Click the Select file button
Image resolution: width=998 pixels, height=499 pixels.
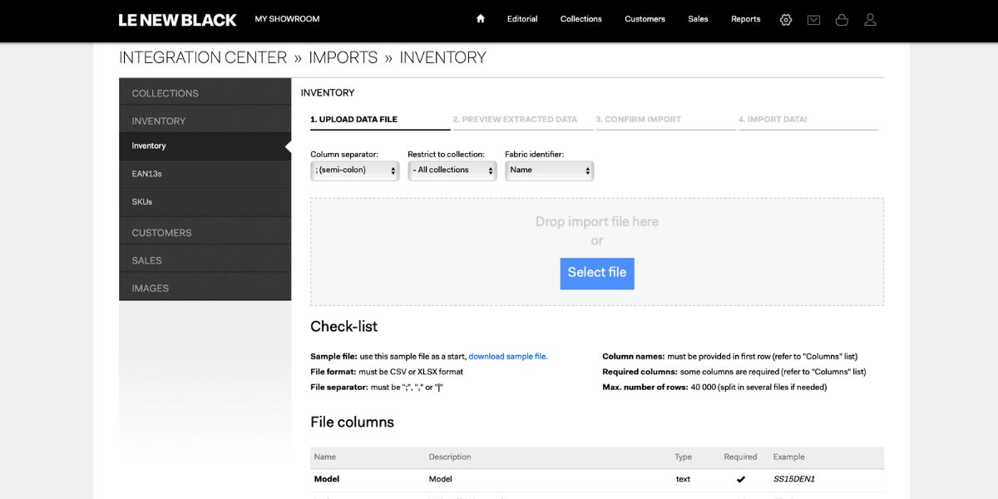[x=597, y=273]
